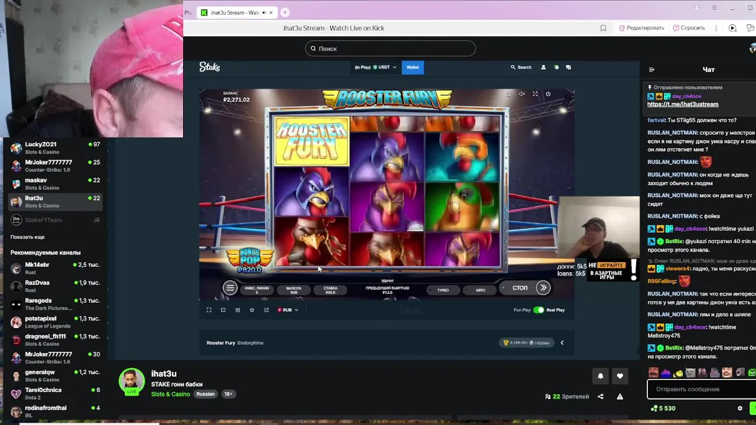The height and width of the screenshot is (425, 756).
Task: Open t.me/ihat3ustream pinned link
Action: click(683, 104)
